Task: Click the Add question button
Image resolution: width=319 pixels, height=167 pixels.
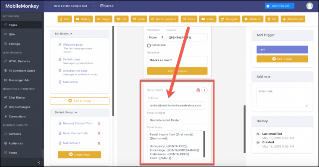Action: (x=177, y=71)
